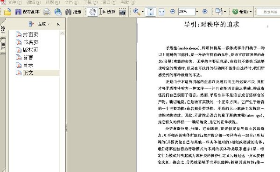Open the 工具 menu

[x=91, y=2]
